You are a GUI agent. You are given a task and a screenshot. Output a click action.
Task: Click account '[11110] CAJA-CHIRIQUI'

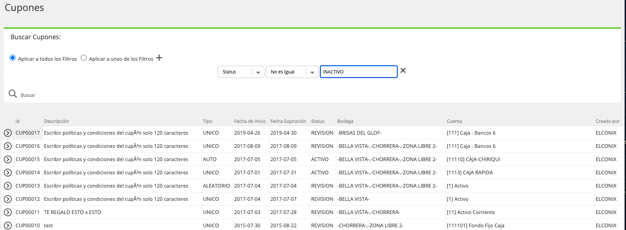(473, 159)
